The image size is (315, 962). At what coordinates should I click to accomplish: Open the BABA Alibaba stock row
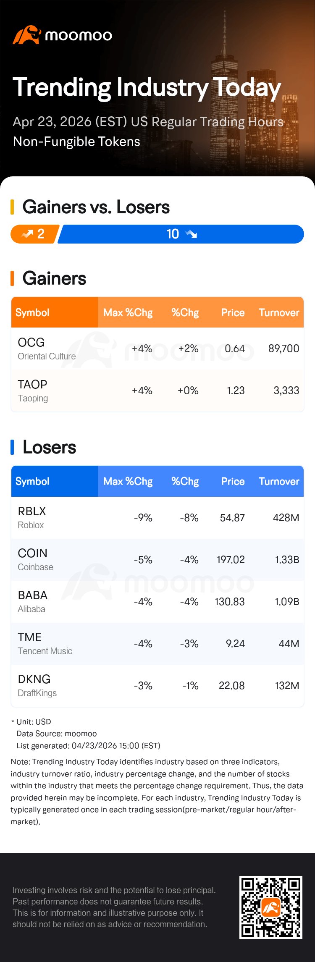click(x=157, y=601)
